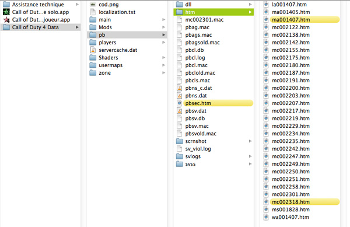350x227 pixels.
Task: Click the Call of Duty multiplayer app icon
Action: [x=6, y=20]
